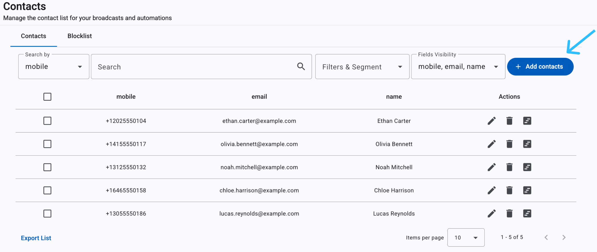This screenshot has width=597, height=252.
Task: Click mobile number +13125550132
Action: [126, 167]
